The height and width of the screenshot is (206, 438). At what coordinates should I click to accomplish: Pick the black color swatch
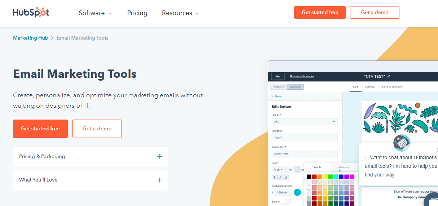tap(309, 176)
